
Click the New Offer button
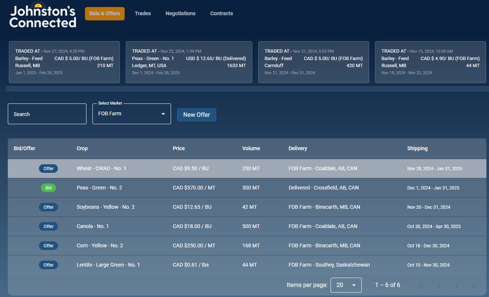point(196,115)
